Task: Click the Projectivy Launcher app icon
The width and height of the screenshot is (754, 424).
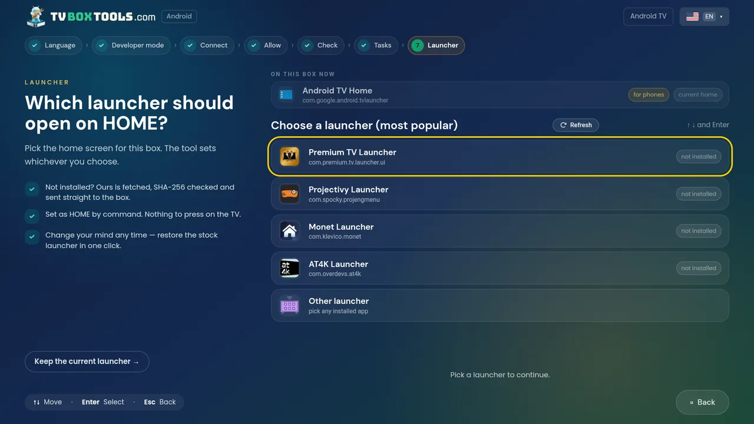Action: pos(289,194)
